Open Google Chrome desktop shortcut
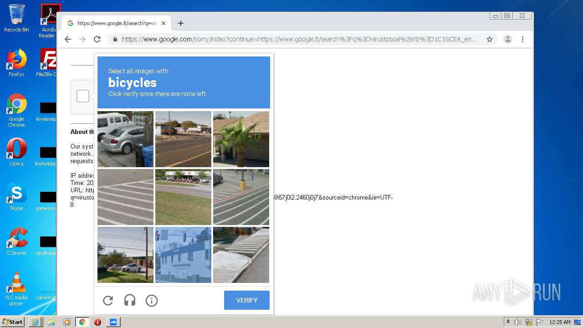 (x=16, y=110)
